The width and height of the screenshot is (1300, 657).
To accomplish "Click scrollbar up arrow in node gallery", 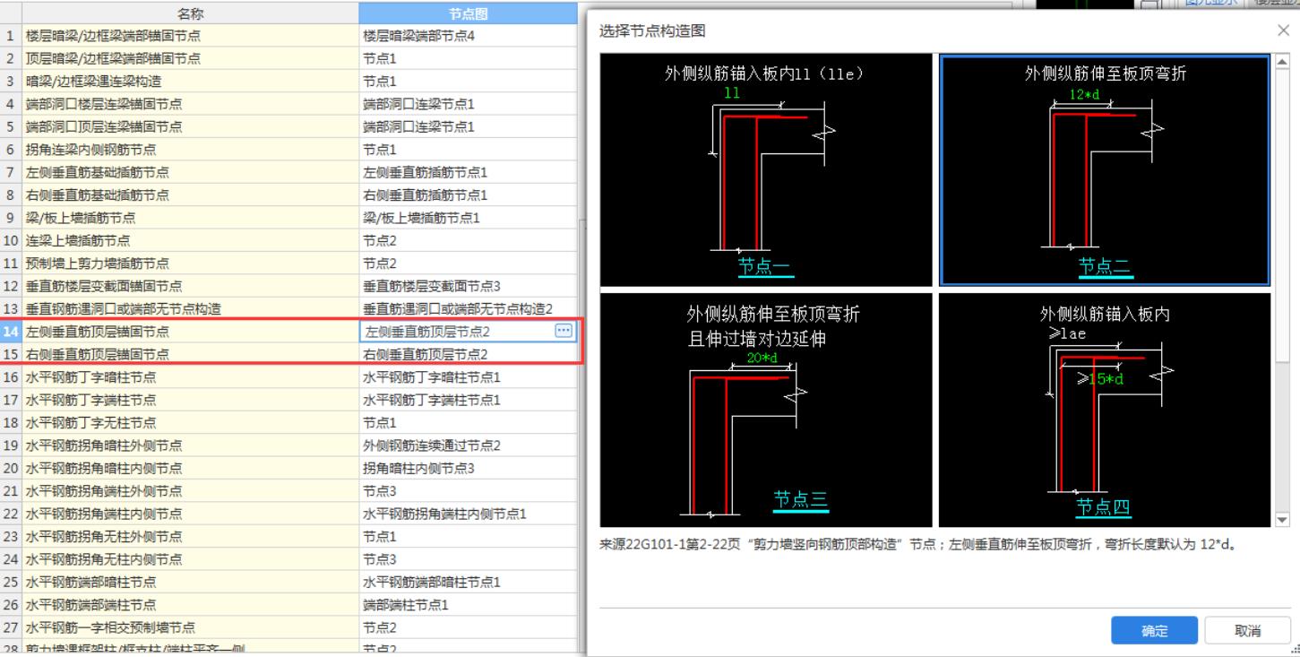I will pos(1281,61).
